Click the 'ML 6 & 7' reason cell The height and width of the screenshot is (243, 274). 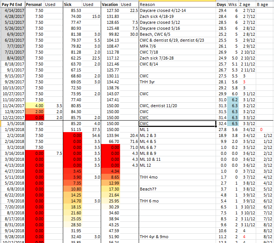tap(177, 147)
